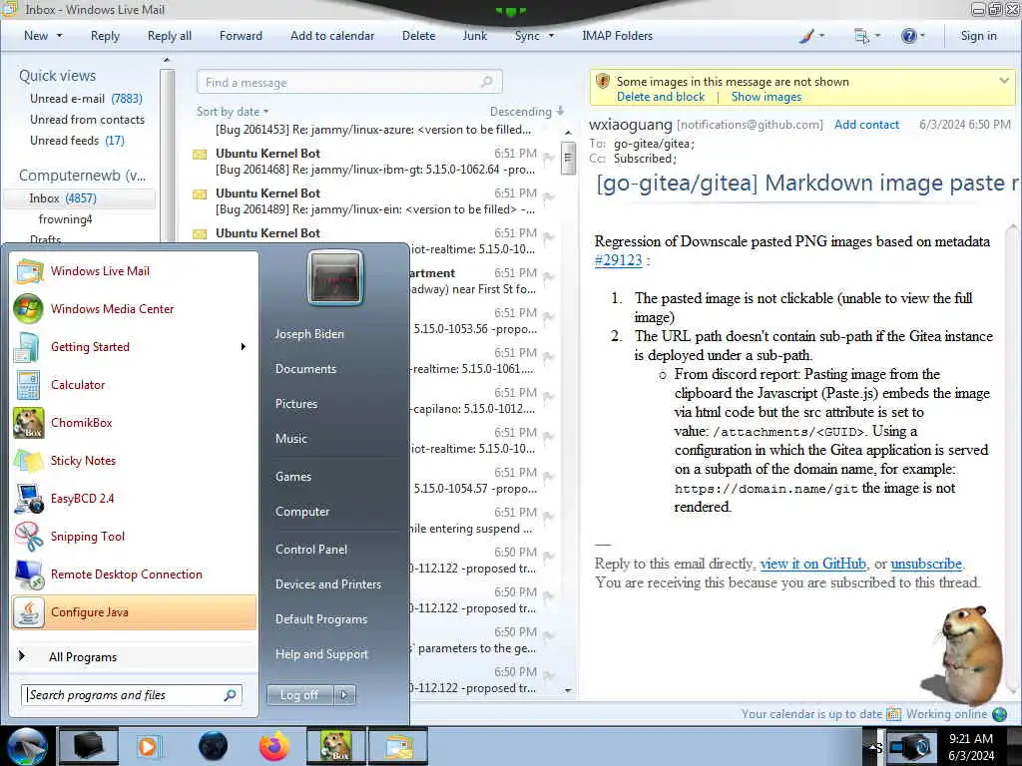This screenshot has width=1022, height=766.
Task: Open Remote Desktop Connection
Action: coord(134,574)
